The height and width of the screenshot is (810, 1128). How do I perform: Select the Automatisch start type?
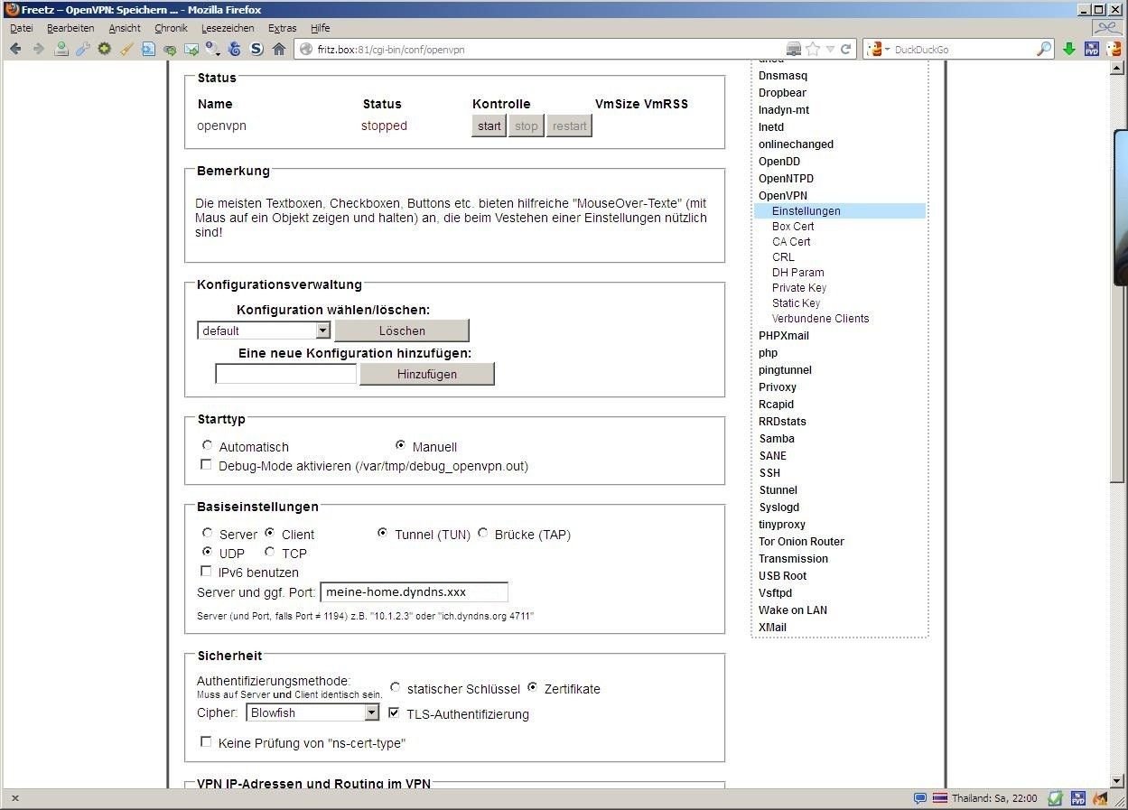(208, 445)
